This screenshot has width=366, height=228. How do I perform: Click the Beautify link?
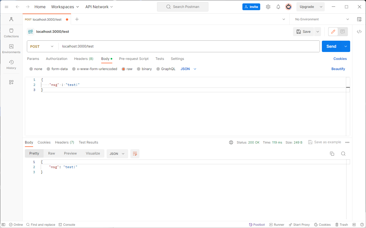[x=338, y=69]
